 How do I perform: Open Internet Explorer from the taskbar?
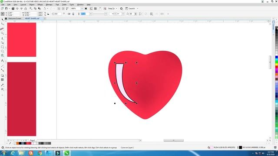point(13,153)
